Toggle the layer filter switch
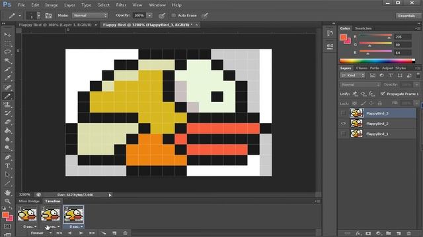The width and height of the screenshot is (423, 237). pyautogui.click(x=418, y=75)
